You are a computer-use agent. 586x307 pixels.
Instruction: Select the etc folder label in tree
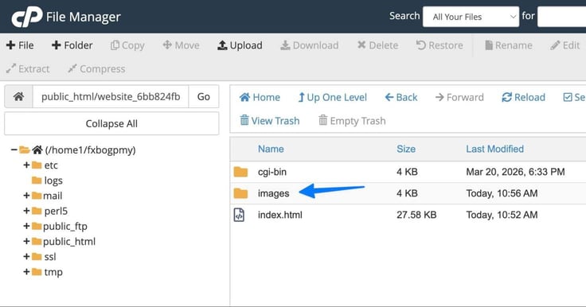pyautogui.click(x=51, y=165)
